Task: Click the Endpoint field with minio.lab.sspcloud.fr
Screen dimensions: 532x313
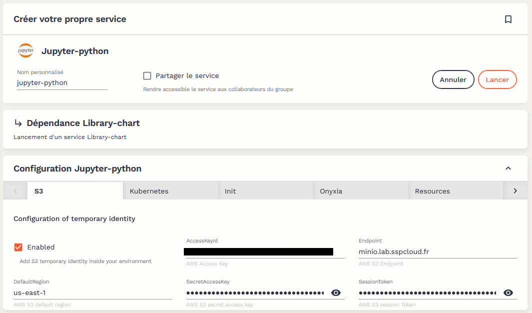Action: tap(437, 252)
